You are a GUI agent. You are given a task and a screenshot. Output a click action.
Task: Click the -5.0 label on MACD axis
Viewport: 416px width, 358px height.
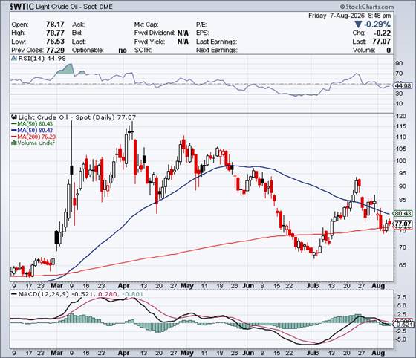pos(401,339)
